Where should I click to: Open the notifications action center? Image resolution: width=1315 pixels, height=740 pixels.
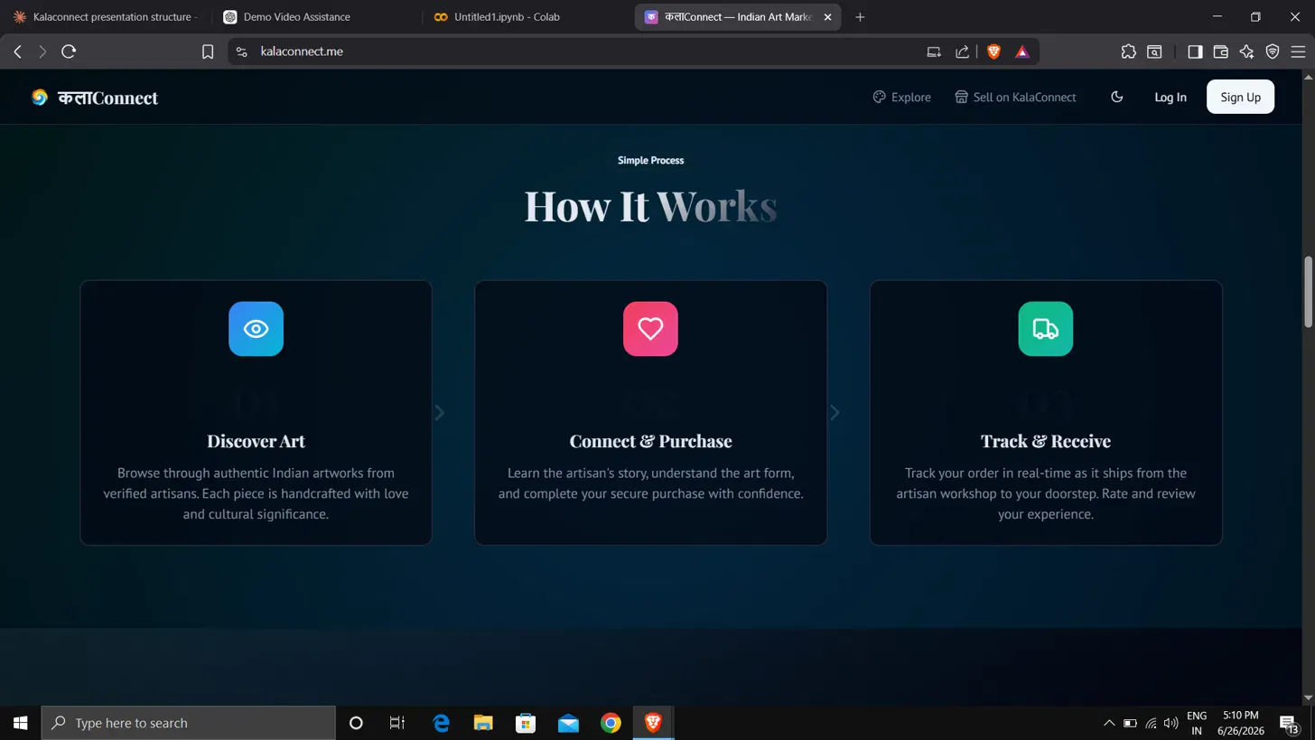(x=1290, y=723)
